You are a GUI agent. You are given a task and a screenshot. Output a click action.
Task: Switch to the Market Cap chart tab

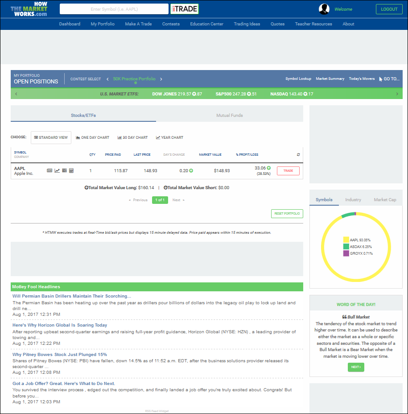(385, 200)
